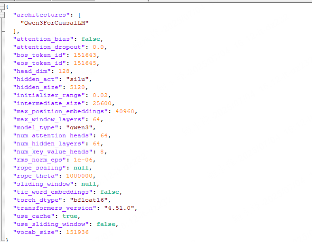Click tie_word_embeddings false value
This screenshot has width=312, height=242.
(x=109, y=192)
